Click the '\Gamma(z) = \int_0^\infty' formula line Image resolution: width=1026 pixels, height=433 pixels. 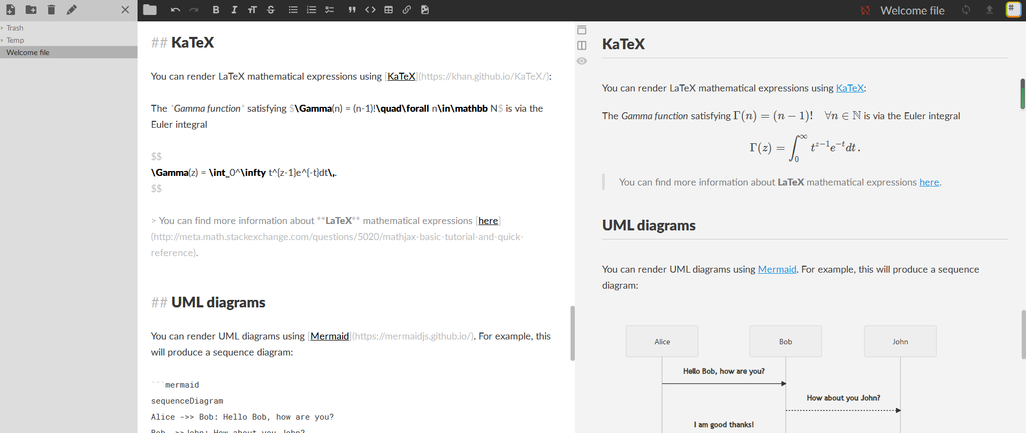coord(244,173)
